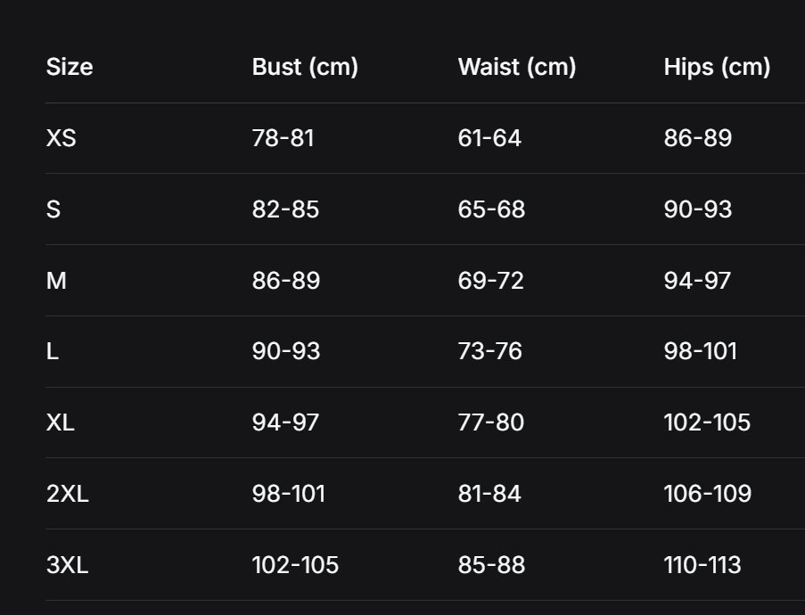Image resolution: width=805 pixels, height=615 pixels.
Task: Select the M size row label
Action: tap(56, 281)
